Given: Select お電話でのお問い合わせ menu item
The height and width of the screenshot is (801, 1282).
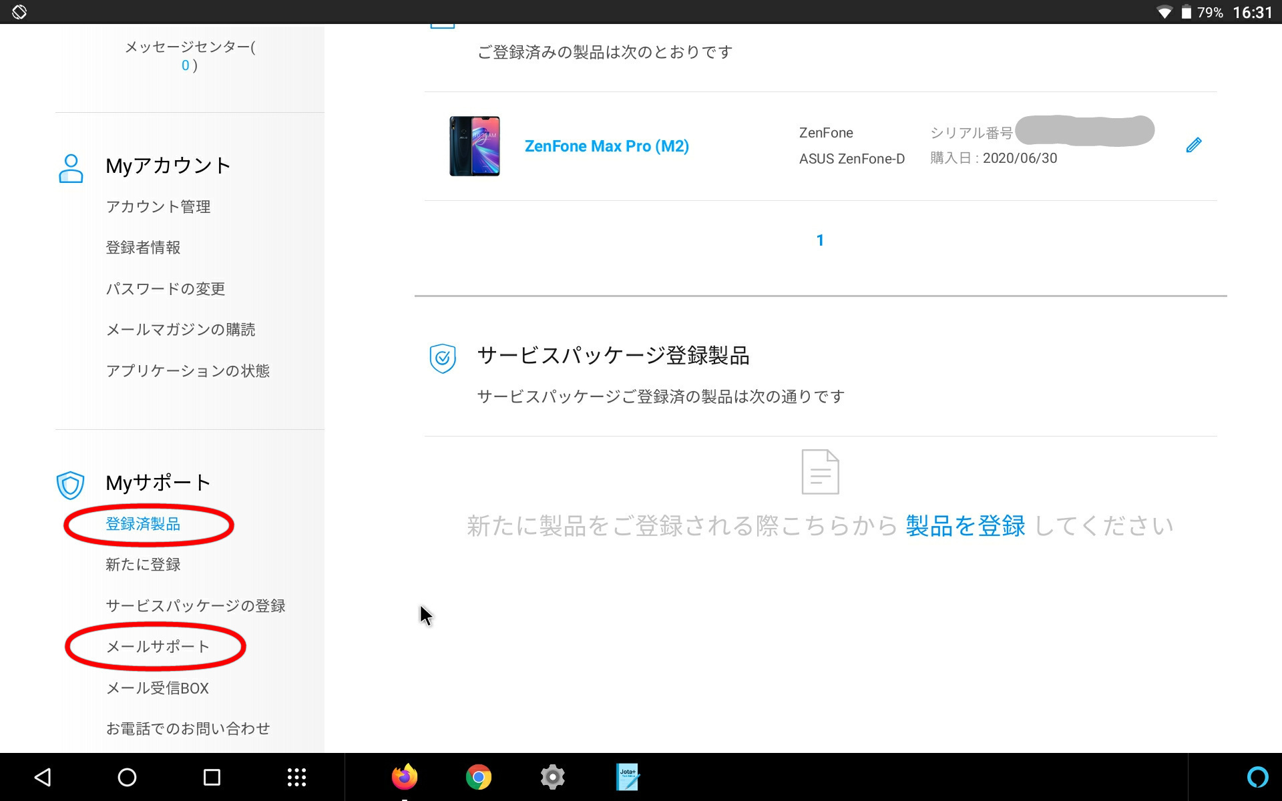Looking at the screenshot, I should [188, 729].
